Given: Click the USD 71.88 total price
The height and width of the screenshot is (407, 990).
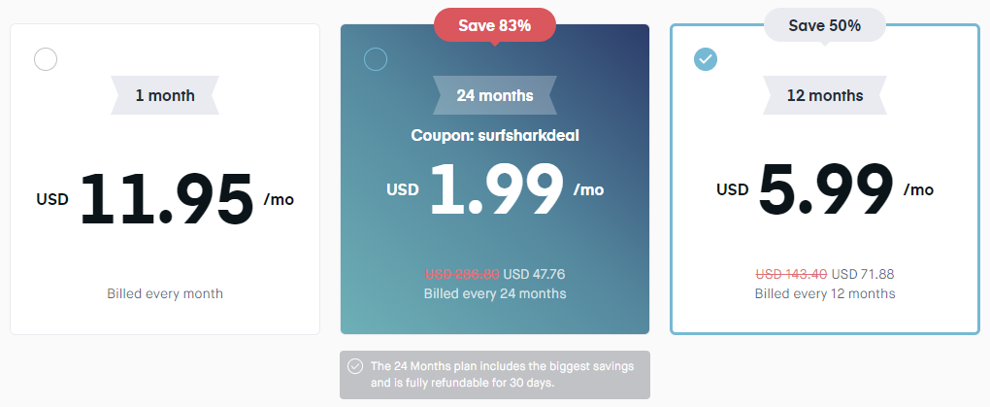Looking at the screenshot, I should [863, 275].
